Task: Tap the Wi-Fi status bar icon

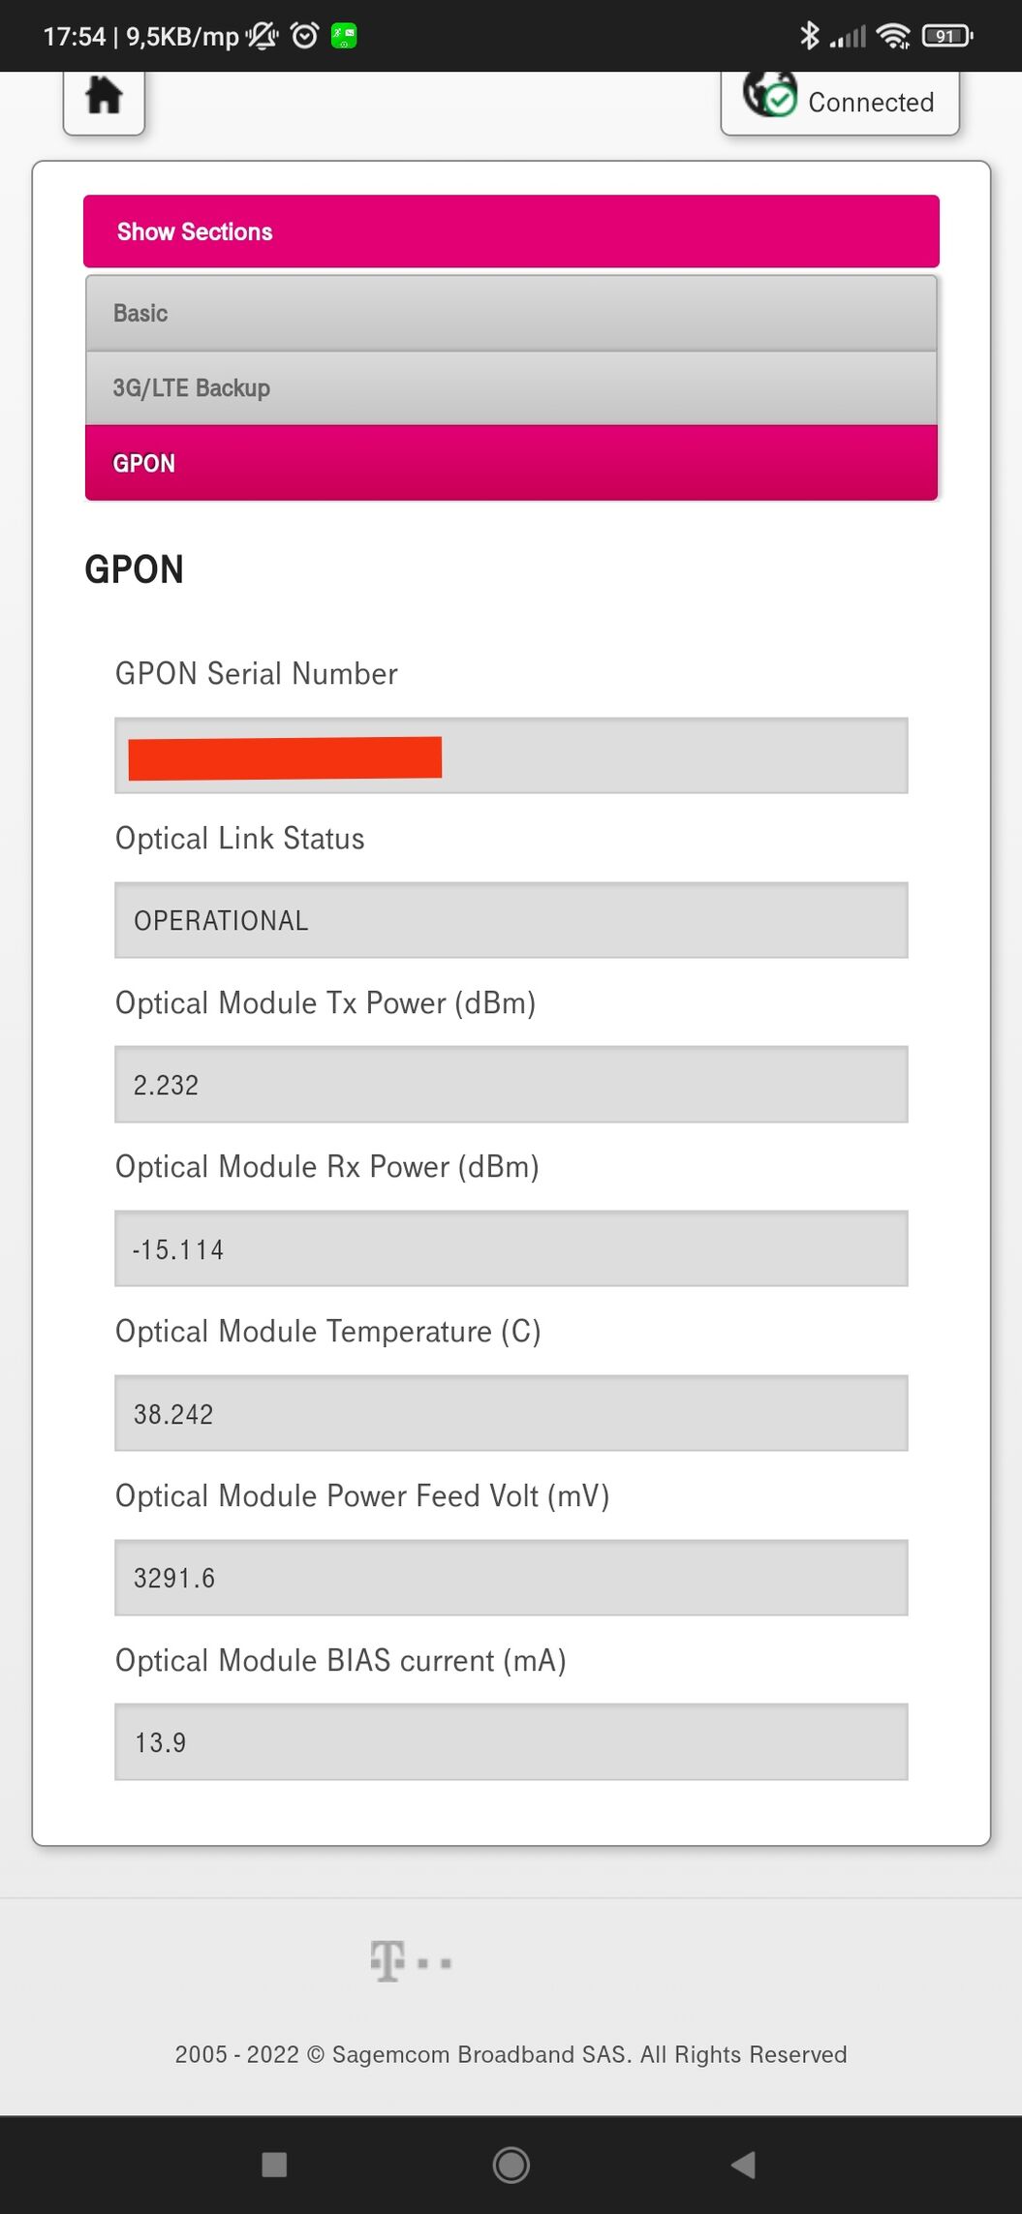Action: (x=892, y=36)
